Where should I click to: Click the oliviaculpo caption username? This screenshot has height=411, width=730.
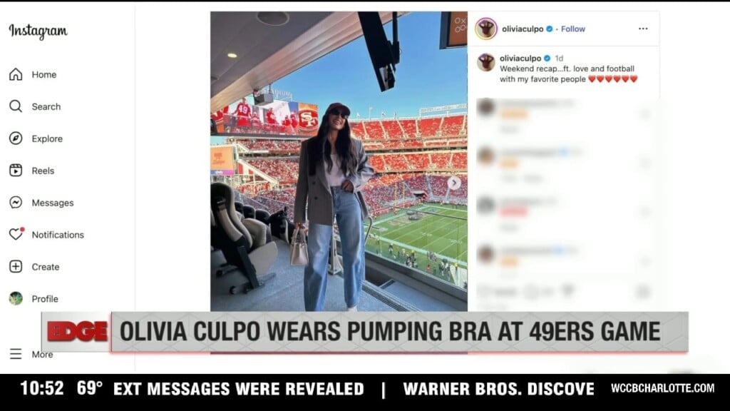520,59
